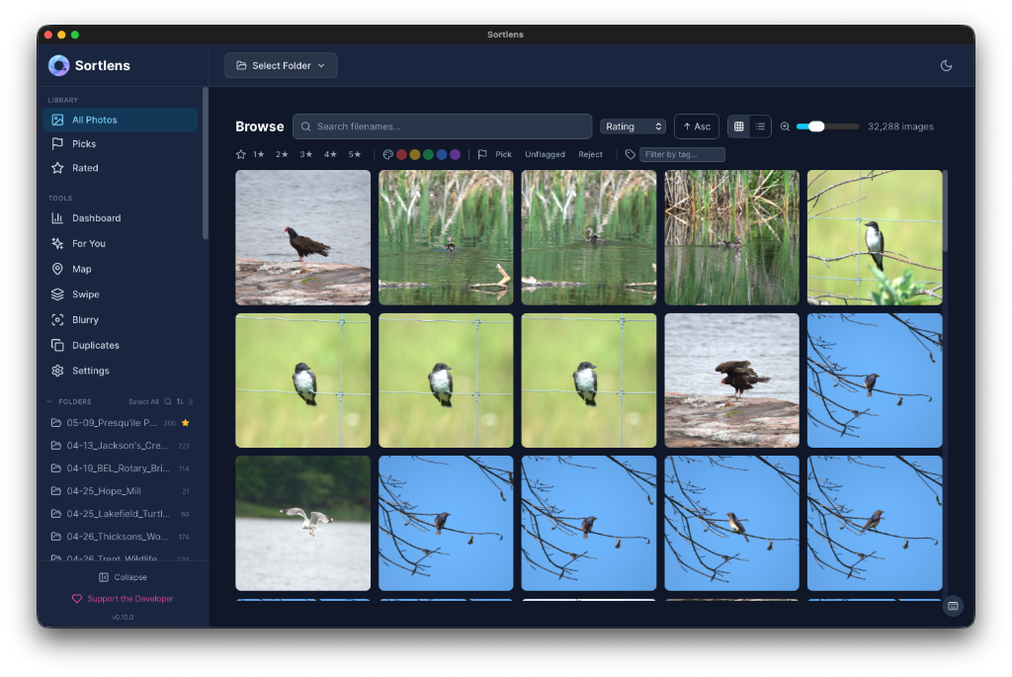Open the Swipe tool
The height and width of the screenshot is (677, 1012).
tap(120, 295)
